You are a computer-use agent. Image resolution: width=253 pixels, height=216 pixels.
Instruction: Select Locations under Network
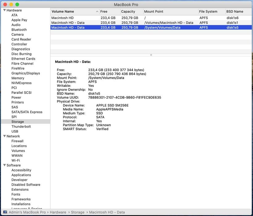coord(19,146)
